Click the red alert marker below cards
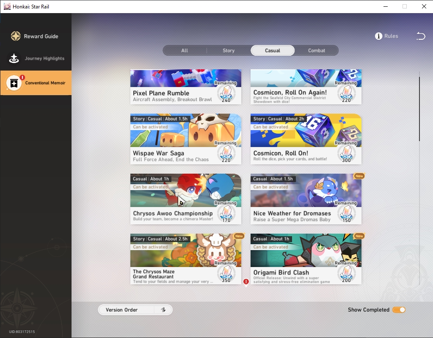 click(x=246, y=282)
